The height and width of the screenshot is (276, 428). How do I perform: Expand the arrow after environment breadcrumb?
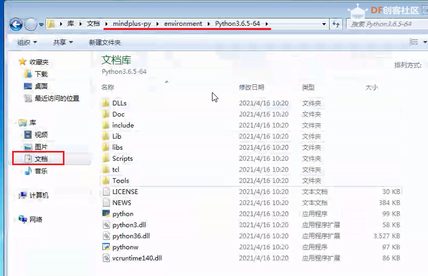[209, 24]
